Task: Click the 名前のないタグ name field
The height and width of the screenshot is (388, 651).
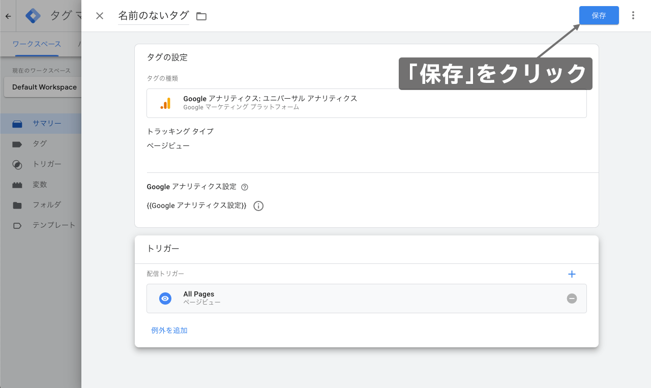Action: click(153, 15)
